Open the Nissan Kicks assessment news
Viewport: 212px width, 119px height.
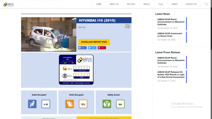(170, 35)
